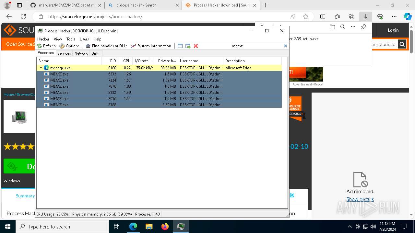Viewport: 415px width, 233px height.
Task: Open Edge Settings and more menu
Action: 394,17
